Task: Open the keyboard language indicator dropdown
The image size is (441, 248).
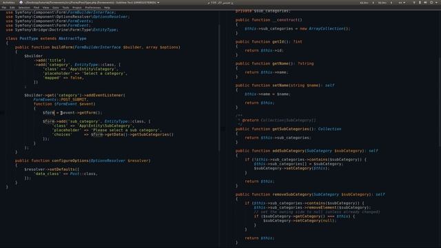Action: tap(402, 3)
